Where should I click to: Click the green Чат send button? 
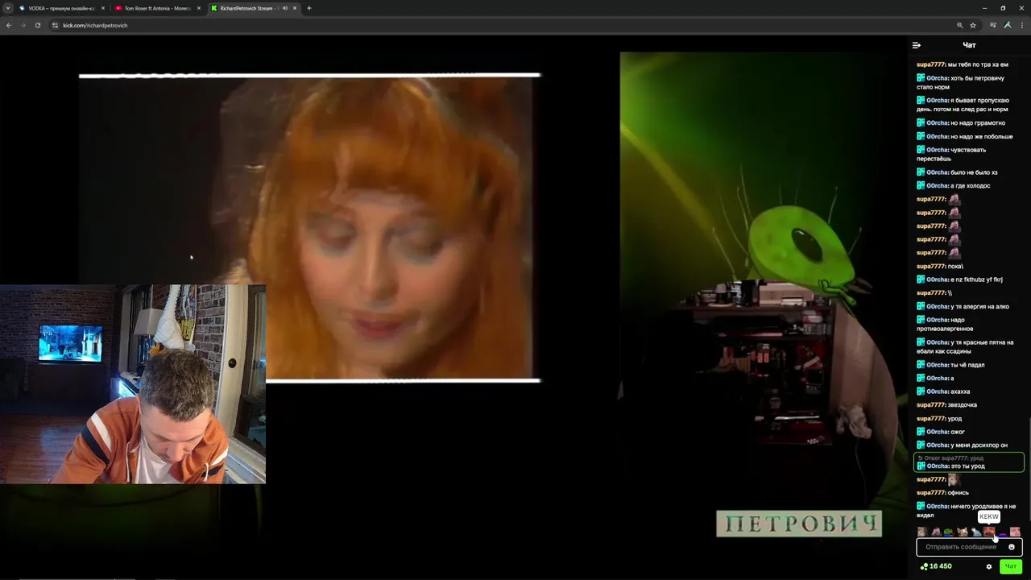[1010, 566]
